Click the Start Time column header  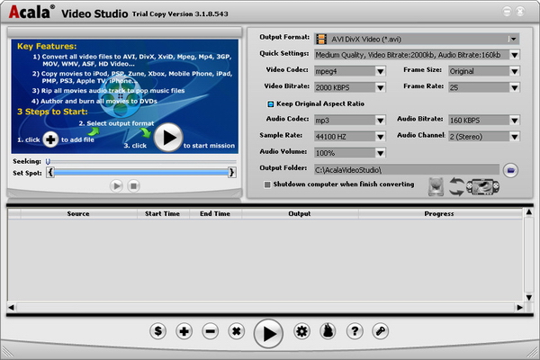tap(163, 213)
